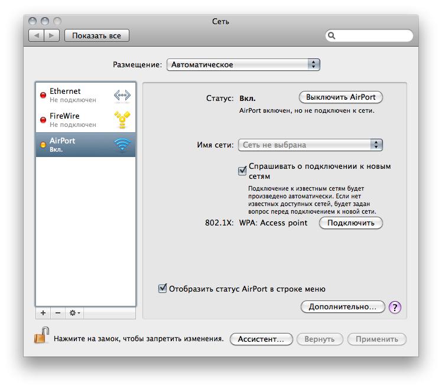Toggle show AirPort status in menu bar
The width and height of the screenshot is (442, 389).
point(162,288)
